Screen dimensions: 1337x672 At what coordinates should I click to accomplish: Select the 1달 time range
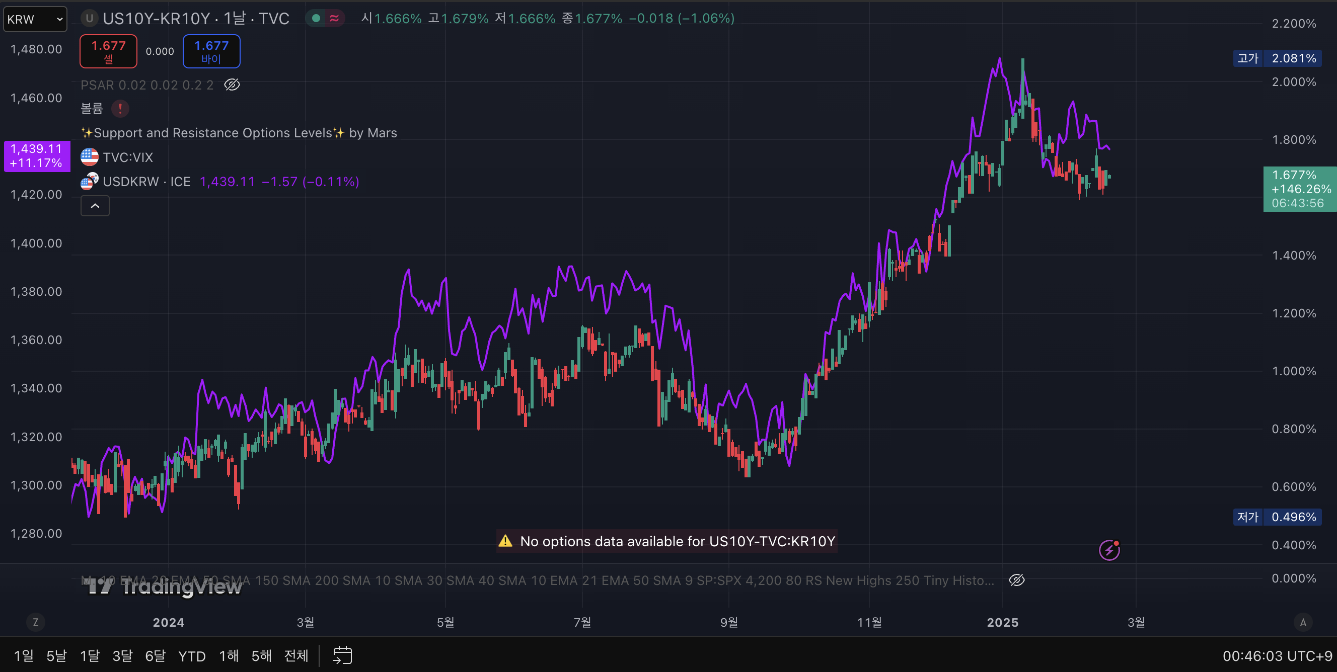[89, 656]
